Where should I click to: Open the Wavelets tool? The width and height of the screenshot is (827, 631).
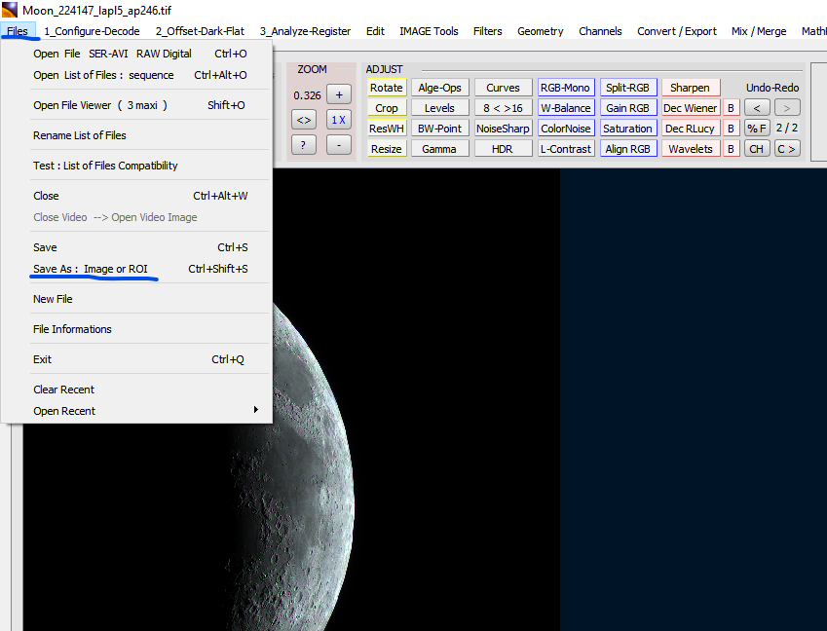click(691, 149)
